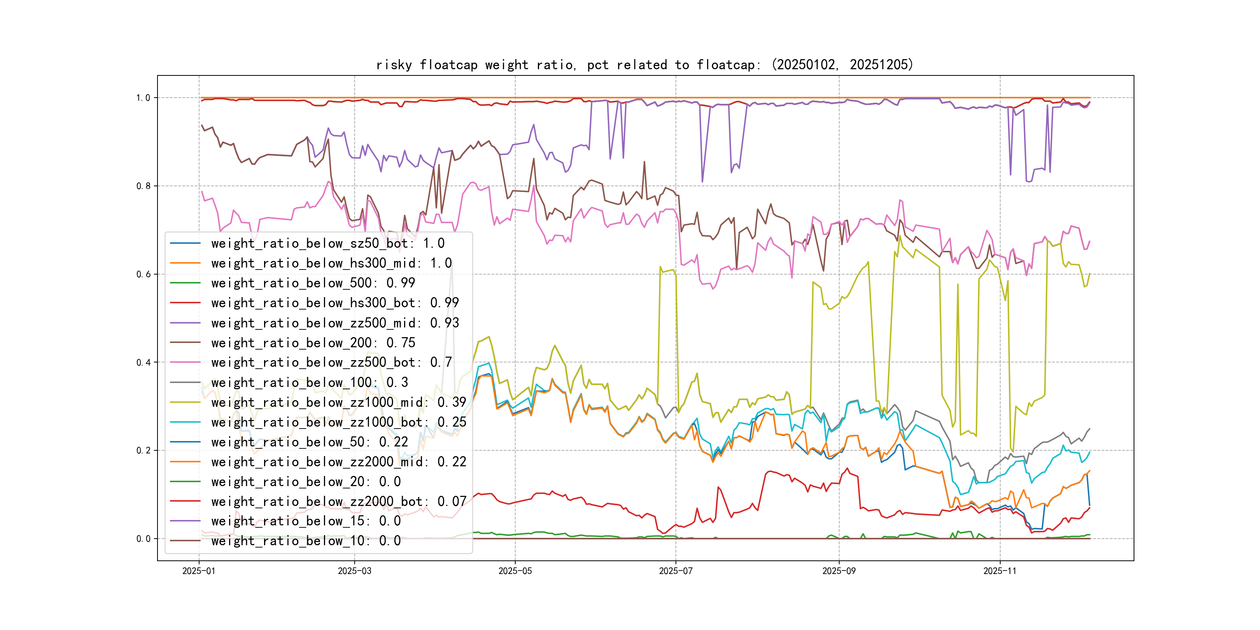Click the 0.8 y-axis tick label

coord(143,186)
